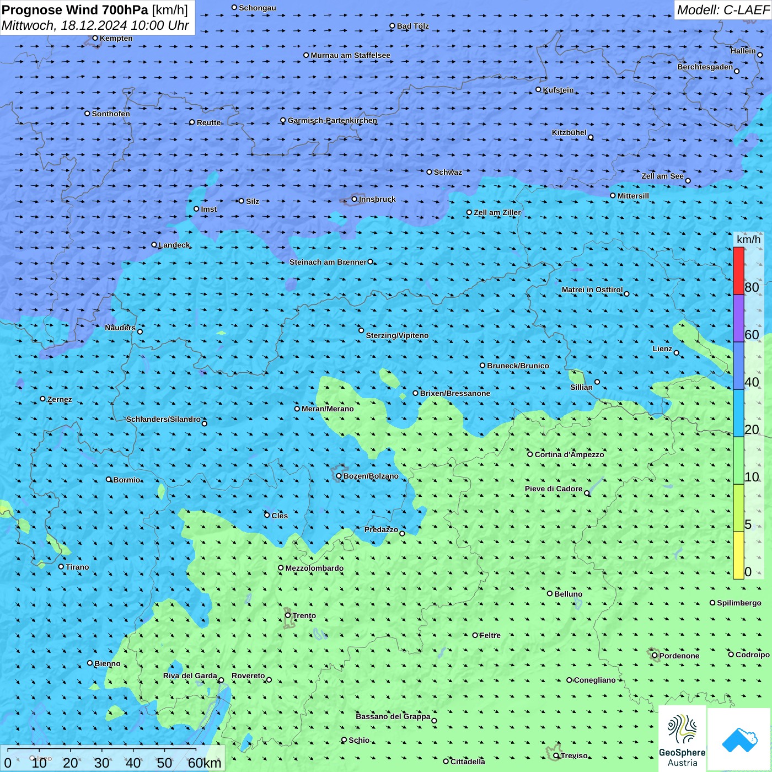Click the Sterzing/Vipiteno marker
Screen dimensions: 772x772
[x=361, y=330]
